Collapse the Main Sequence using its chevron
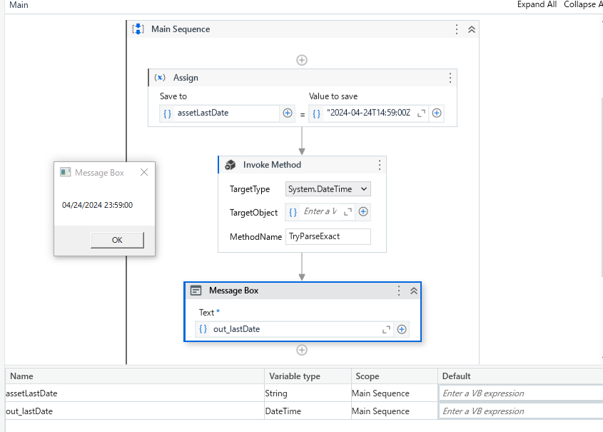 click(x=470, y=29)
